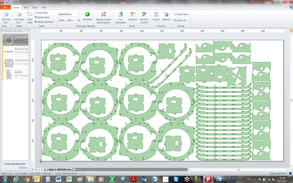Screen dimensions: 293x183
Task: Toggle Hide depleted parts checkbox
Action: click(x=3, y=164)
